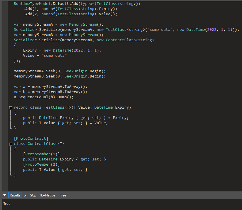242x210 pixels.
Task: Click 'class ContractClass<T>' declaration
Action: [x=39, y=144]
